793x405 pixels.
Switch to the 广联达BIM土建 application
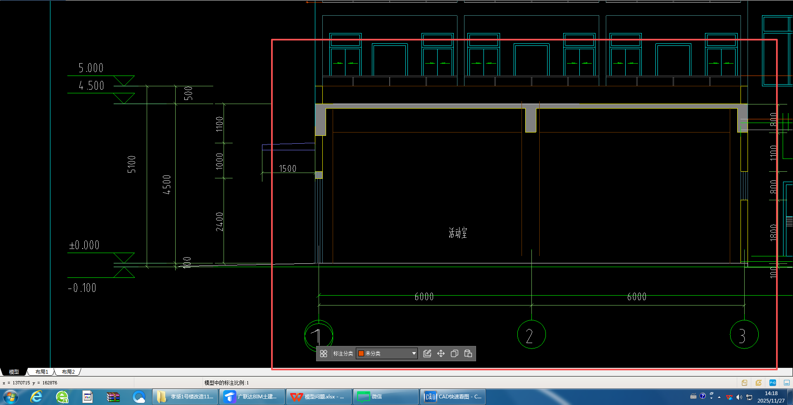(x=252, y=397)
